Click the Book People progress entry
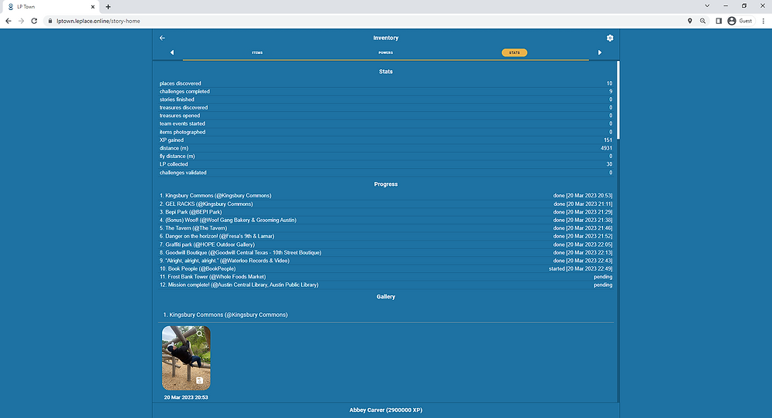 (385, 269)
